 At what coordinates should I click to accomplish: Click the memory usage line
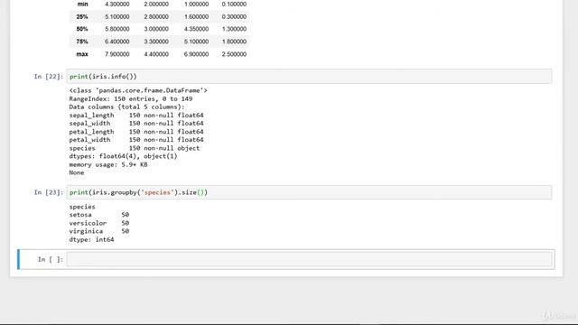[108, 164]
